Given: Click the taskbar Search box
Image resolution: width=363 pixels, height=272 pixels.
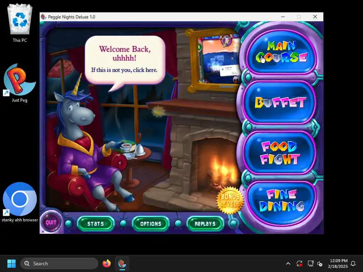Looking at the screenshot, I should click(x=59, y=263).
